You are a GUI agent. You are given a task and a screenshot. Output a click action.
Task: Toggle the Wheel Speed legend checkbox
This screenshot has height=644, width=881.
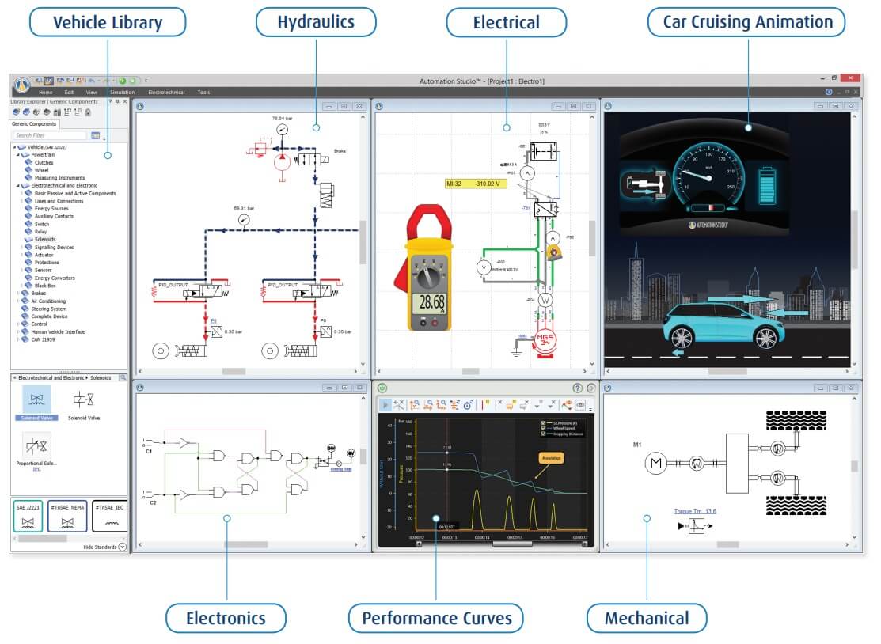[x=543, y=428]
